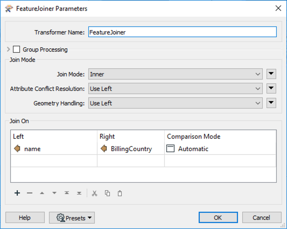Open Attribute Conflict Resolution dropdown

[176, 89]
